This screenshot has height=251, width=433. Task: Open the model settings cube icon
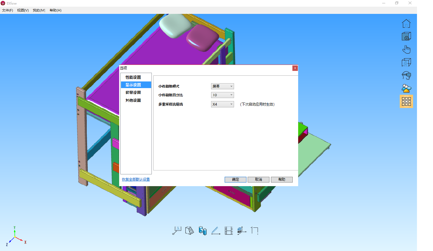tap(406, 37)
